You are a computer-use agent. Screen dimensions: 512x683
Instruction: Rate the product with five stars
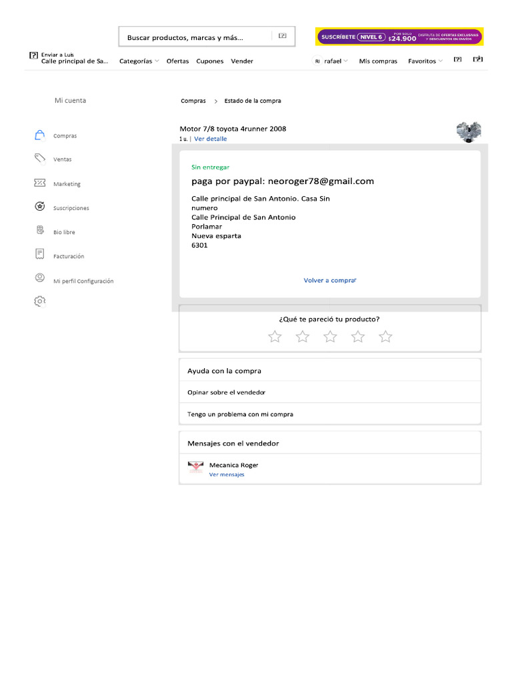(x=385, y=337)
